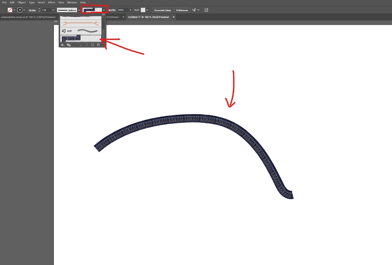Switch to the subscription icons.ai tab
Viewport: 392px width, 265px height.
click(28, 17)
